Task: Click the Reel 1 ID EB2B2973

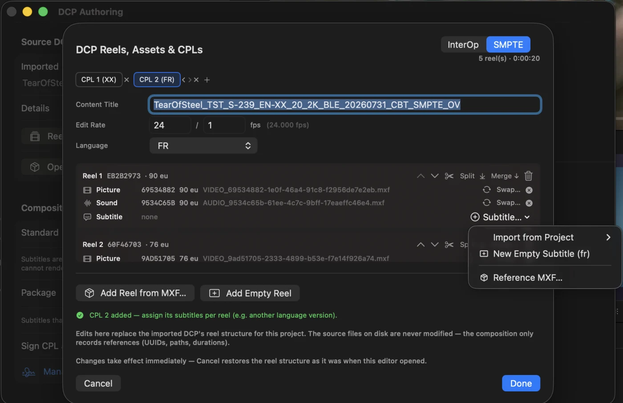Action: click(124, 176)
